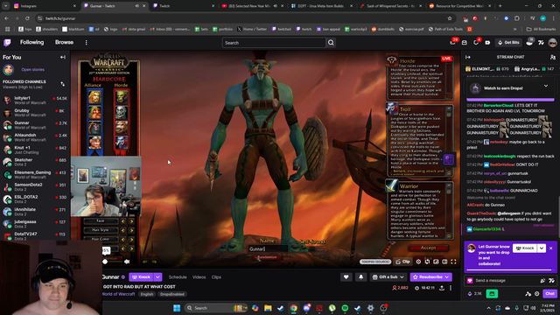Screen dimensions: 560x315
Task: Expand the Gift a Sub dropdown
Action: 402,276
